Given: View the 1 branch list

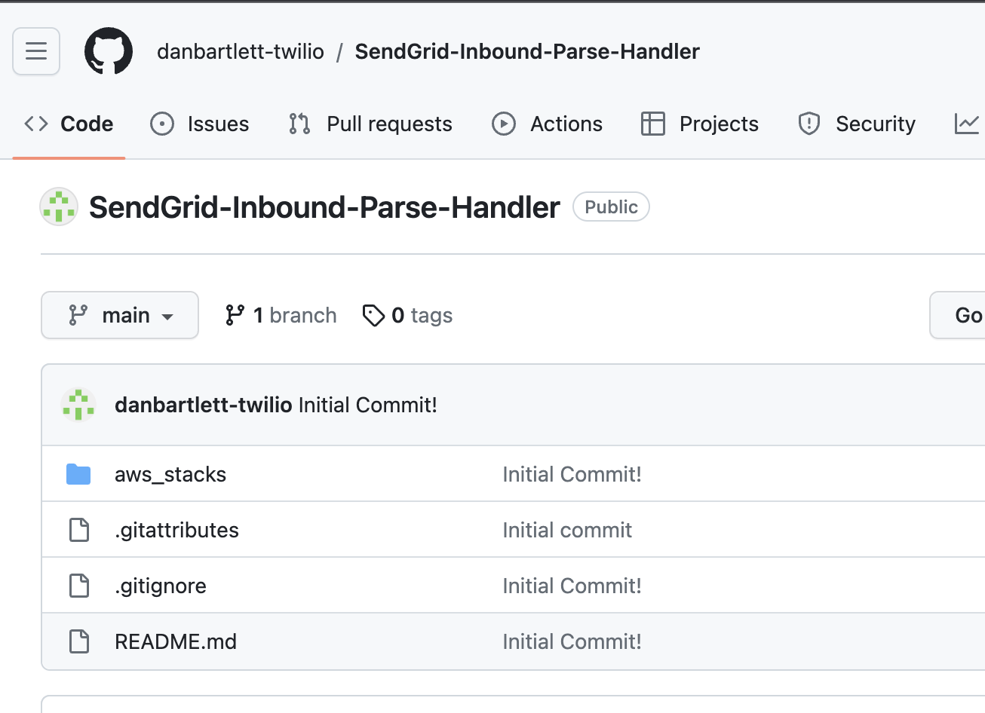Looking at the screenshot, I should [x=281, y=315].
